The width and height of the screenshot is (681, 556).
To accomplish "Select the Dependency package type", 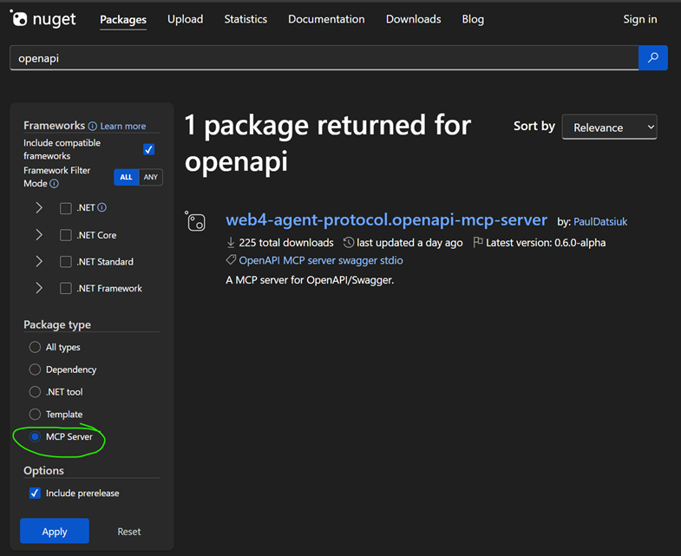I will pos(35,370).
